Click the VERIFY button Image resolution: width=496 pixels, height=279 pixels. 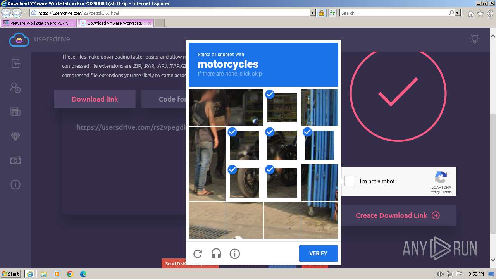[x=318, y=253]
